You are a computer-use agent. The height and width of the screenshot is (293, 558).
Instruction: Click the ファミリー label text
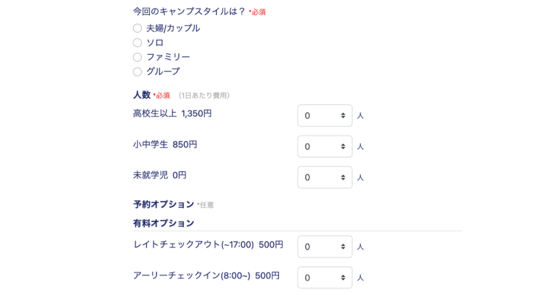coord(168,57)
